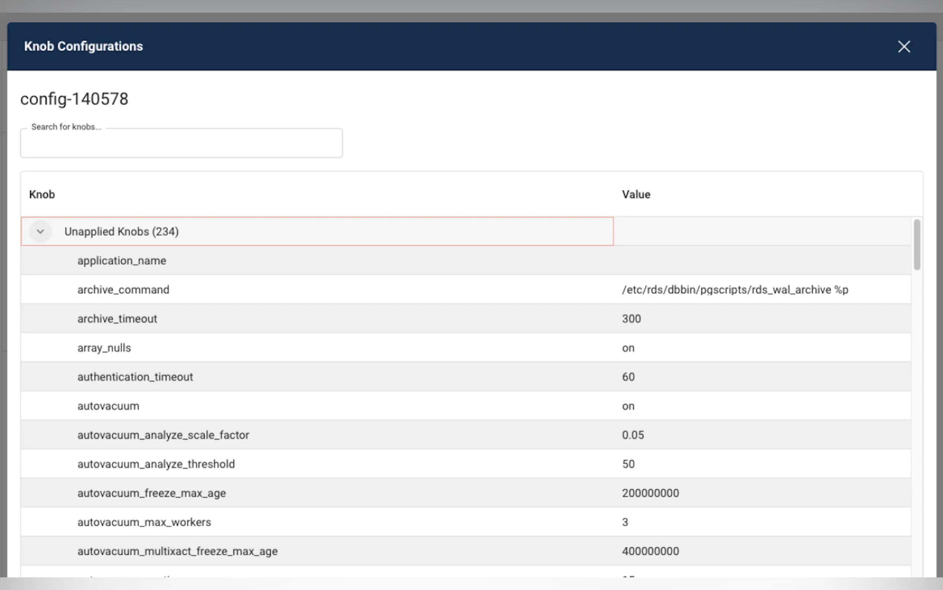Select autovacuum_analyze_threshold row
Image resolution: width=943 pixels, height=590 pixels.
pyautogui.click(x=156, y=464)
